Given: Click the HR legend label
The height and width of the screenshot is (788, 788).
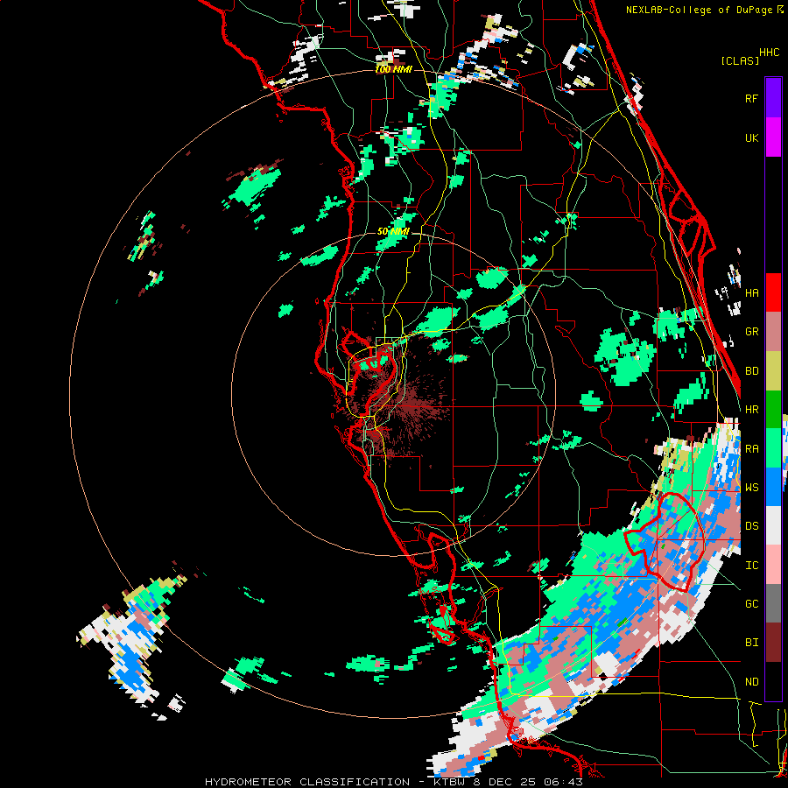Looking at the screenshot, I should point(751,410).
